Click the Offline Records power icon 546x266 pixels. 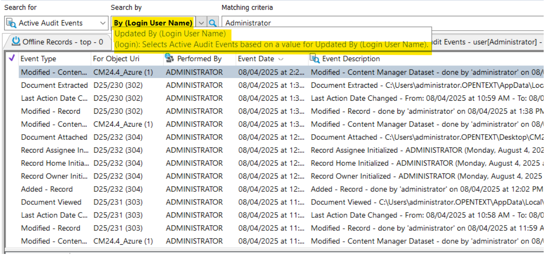click(16, 41)
